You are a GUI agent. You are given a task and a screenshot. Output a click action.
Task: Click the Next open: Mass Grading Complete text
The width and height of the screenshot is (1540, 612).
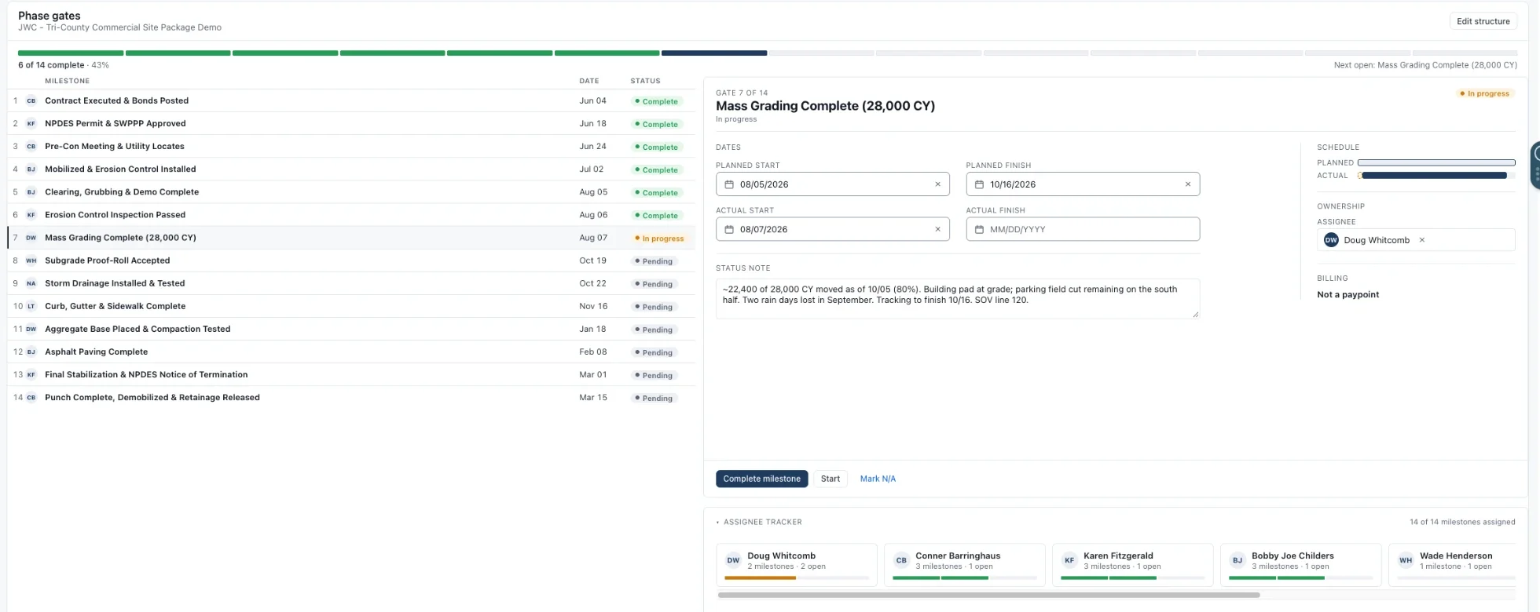click(1425, 65)
